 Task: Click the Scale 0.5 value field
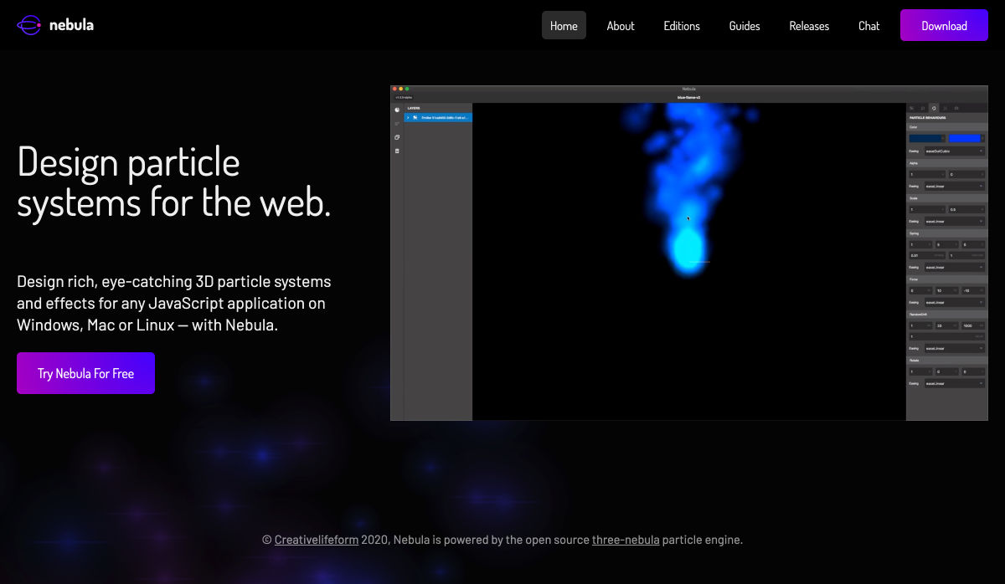point(966,209)
